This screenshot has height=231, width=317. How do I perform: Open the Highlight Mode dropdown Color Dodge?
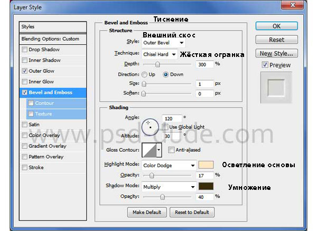[x=169, y=166]
